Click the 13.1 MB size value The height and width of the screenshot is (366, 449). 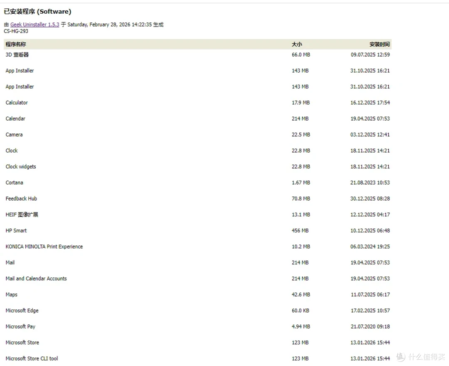coord(301,215)
